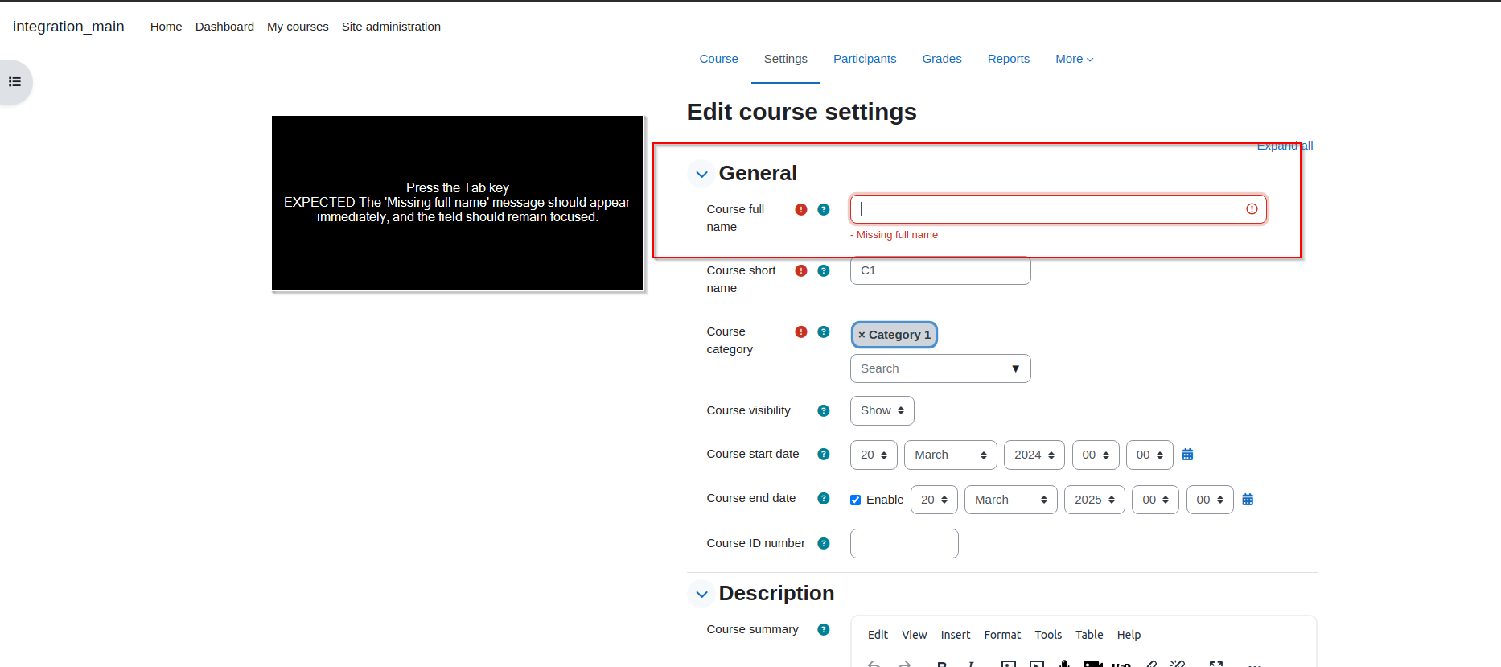The height and width of the screenshot is (667, 1501).
Task: Open calendar picker for course end date
Action: pos(1248,500)
